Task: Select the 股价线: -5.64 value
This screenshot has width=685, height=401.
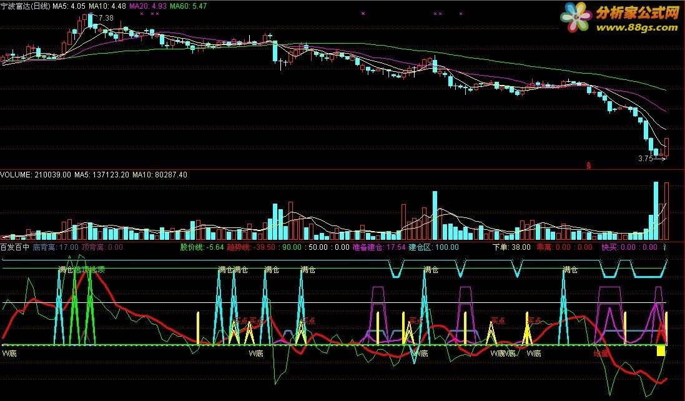Action: [x=202, y=247]
